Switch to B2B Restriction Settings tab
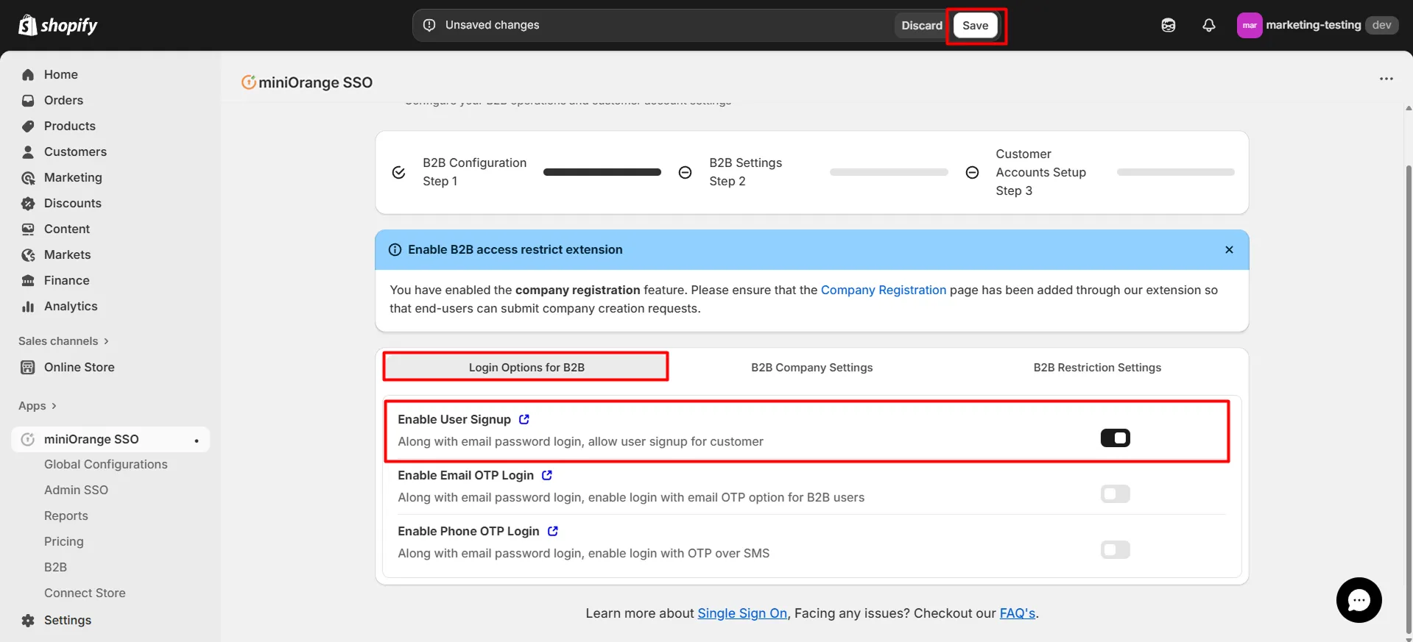Image resolution: width=1413 pixels, height=642 pixels. (1097, 367)
